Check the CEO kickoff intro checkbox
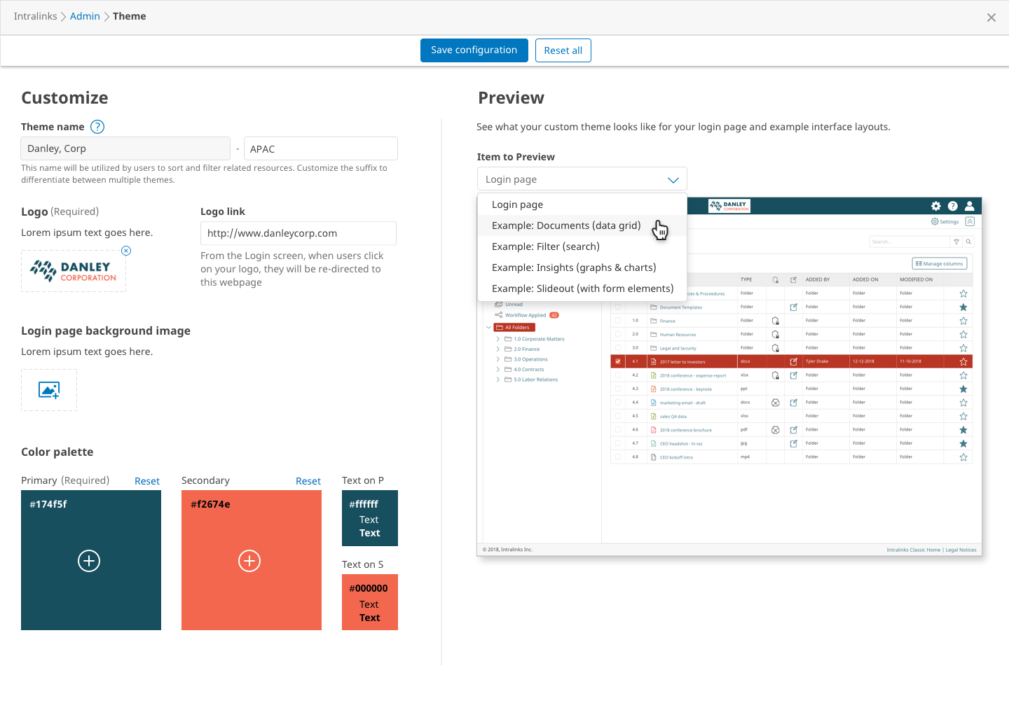 pos(617,457)
